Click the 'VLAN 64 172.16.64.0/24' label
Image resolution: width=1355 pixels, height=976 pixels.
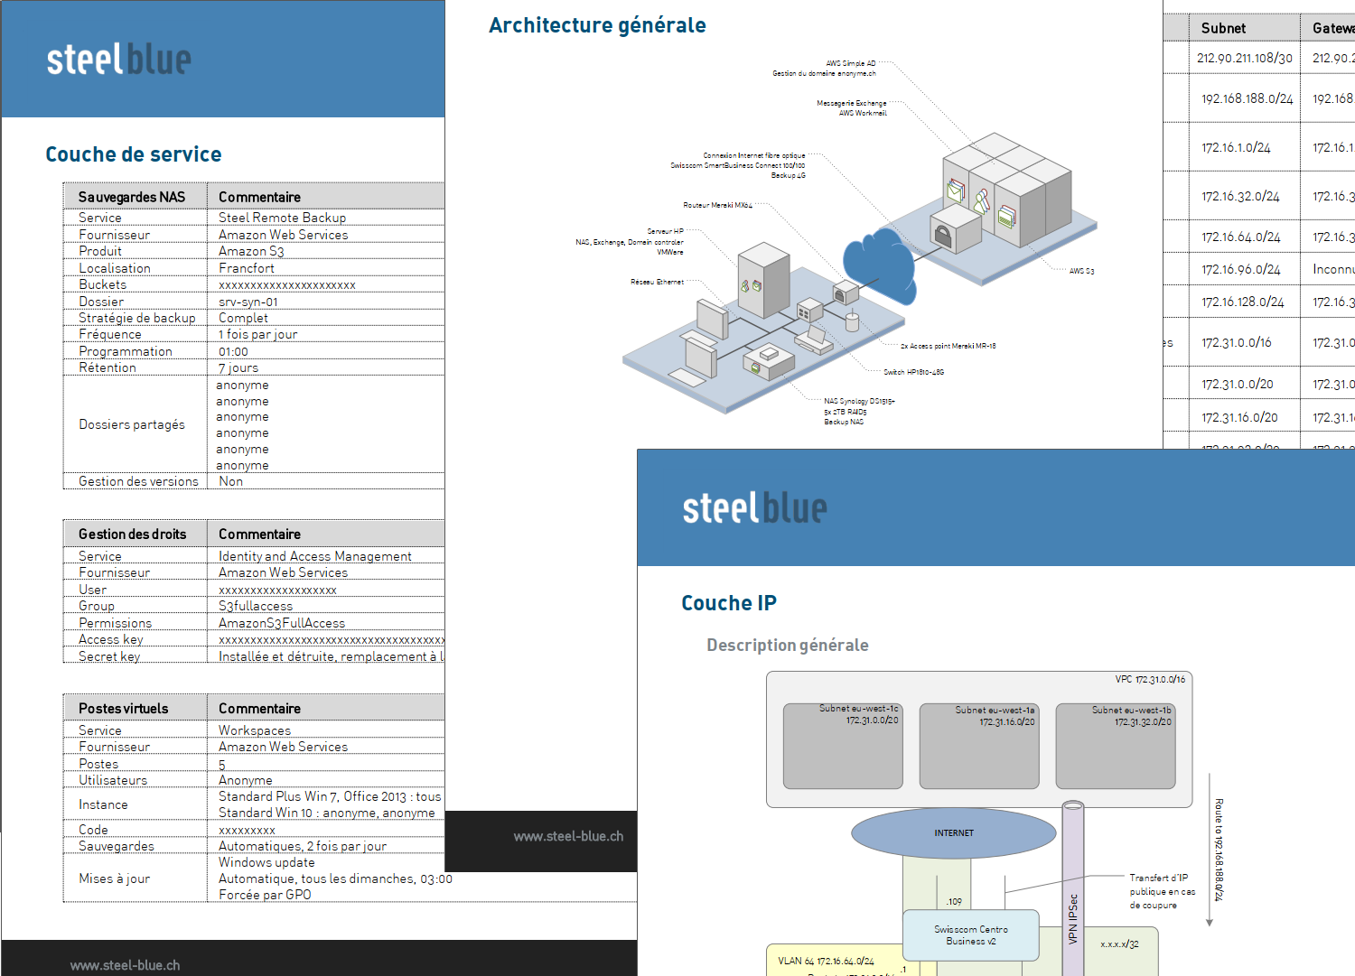tap(826, 961)
